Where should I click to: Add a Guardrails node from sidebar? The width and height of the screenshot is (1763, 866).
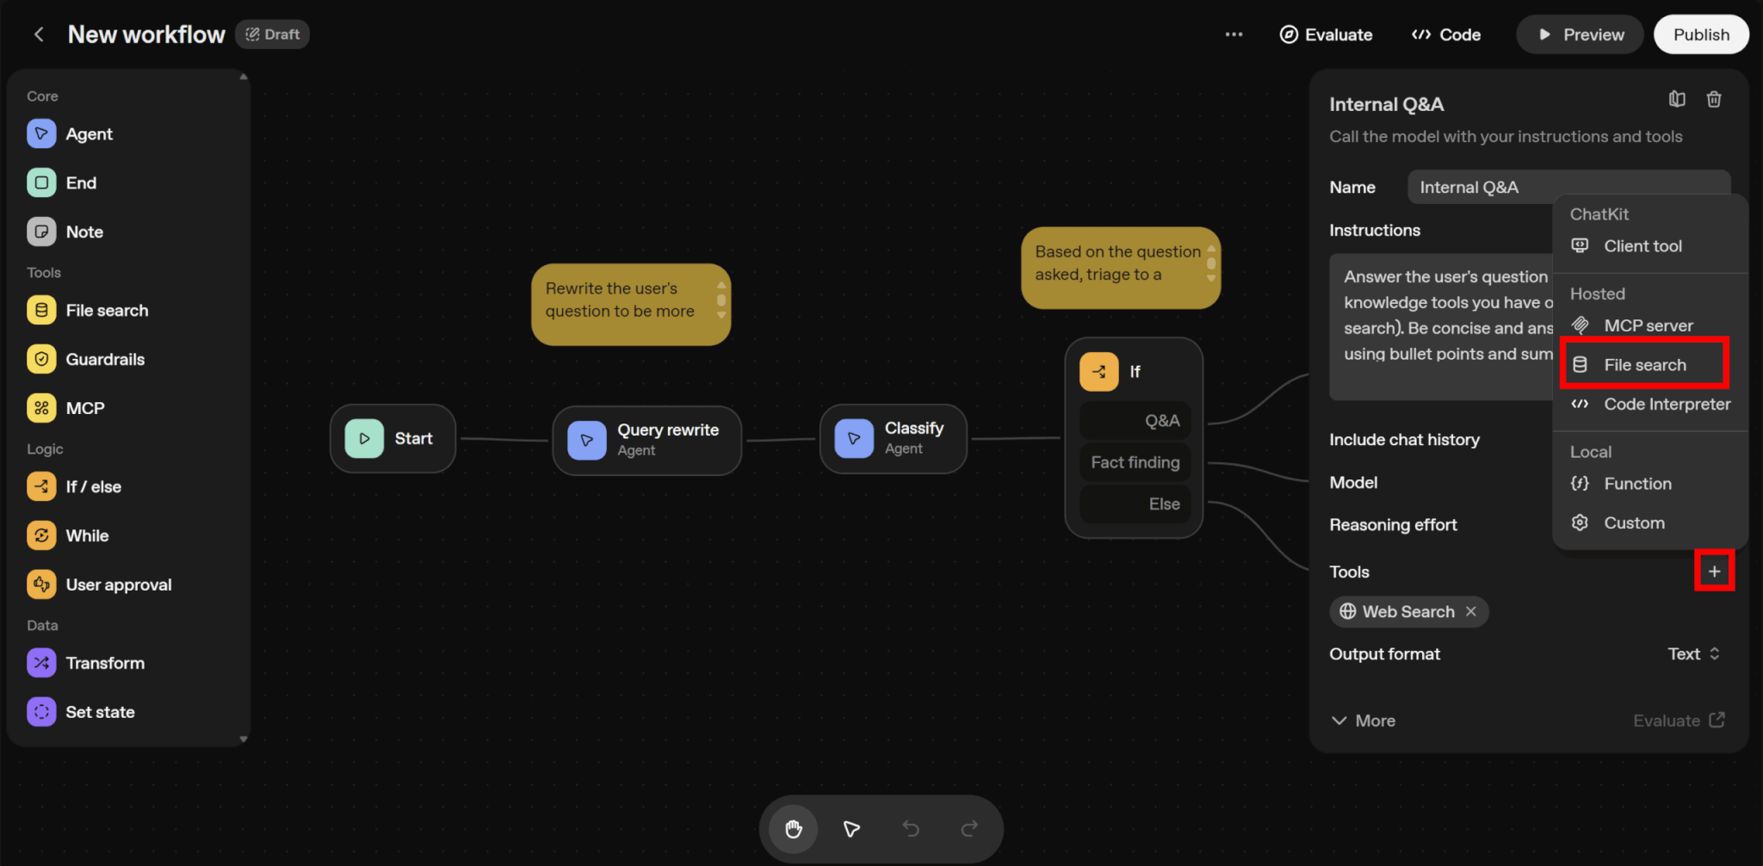coord(104,360)
